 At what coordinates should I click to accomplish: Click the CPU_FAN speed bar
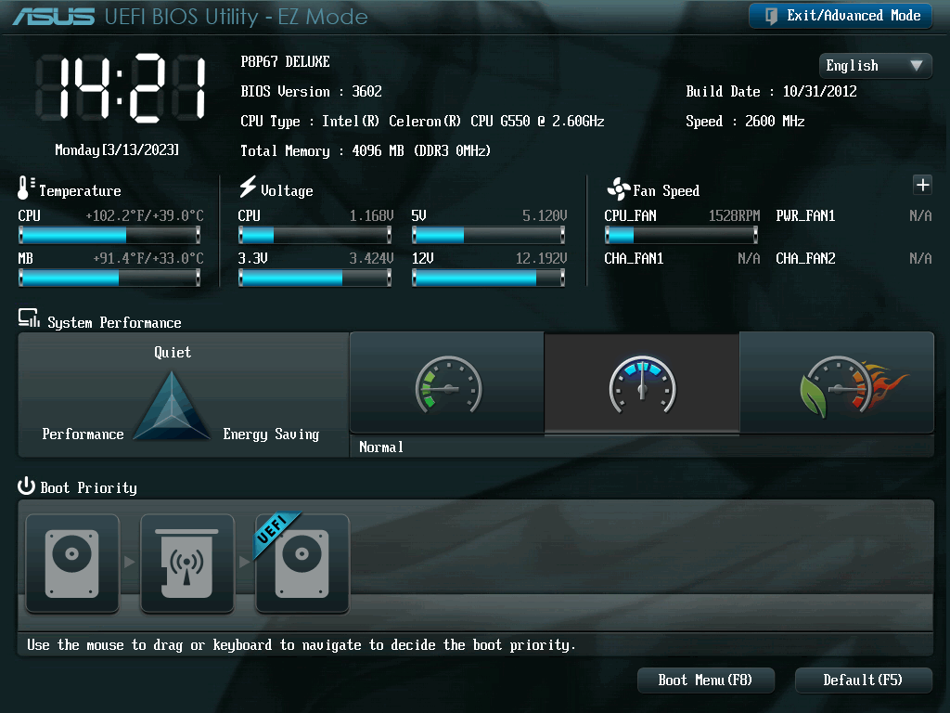coord(681,235)
